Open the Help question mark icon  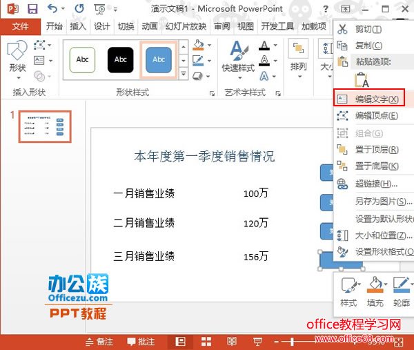[326, 9]
